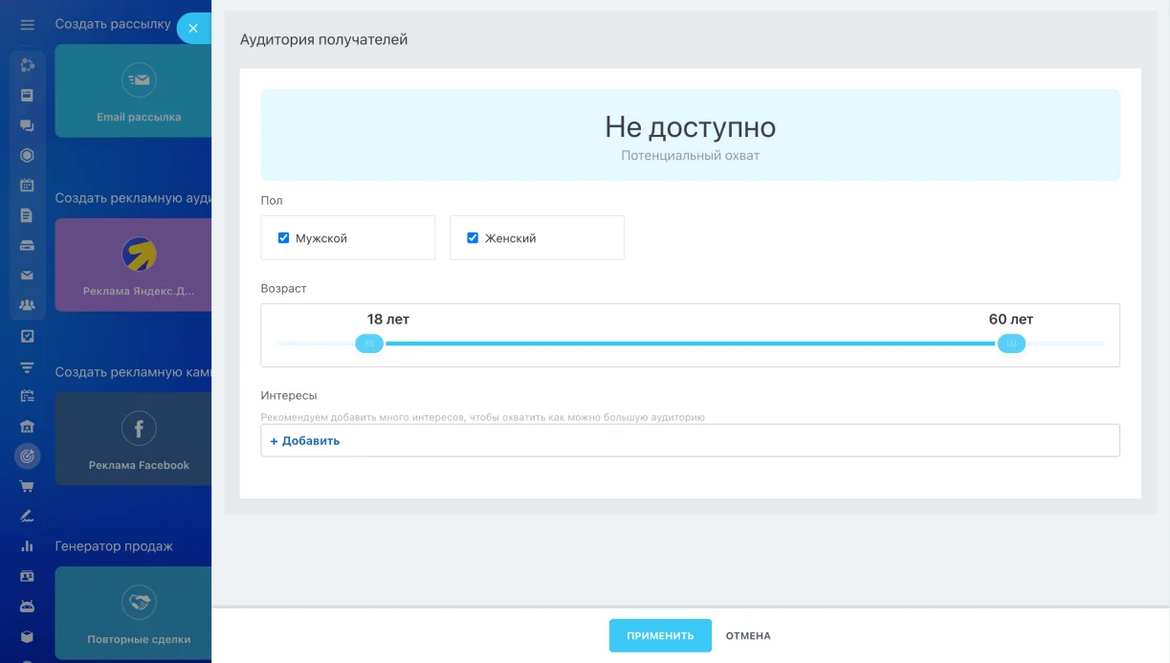Click the 60 лет maximum age slider handle
Viewport: 1170px width, 663px height.
coord(1011,343)
